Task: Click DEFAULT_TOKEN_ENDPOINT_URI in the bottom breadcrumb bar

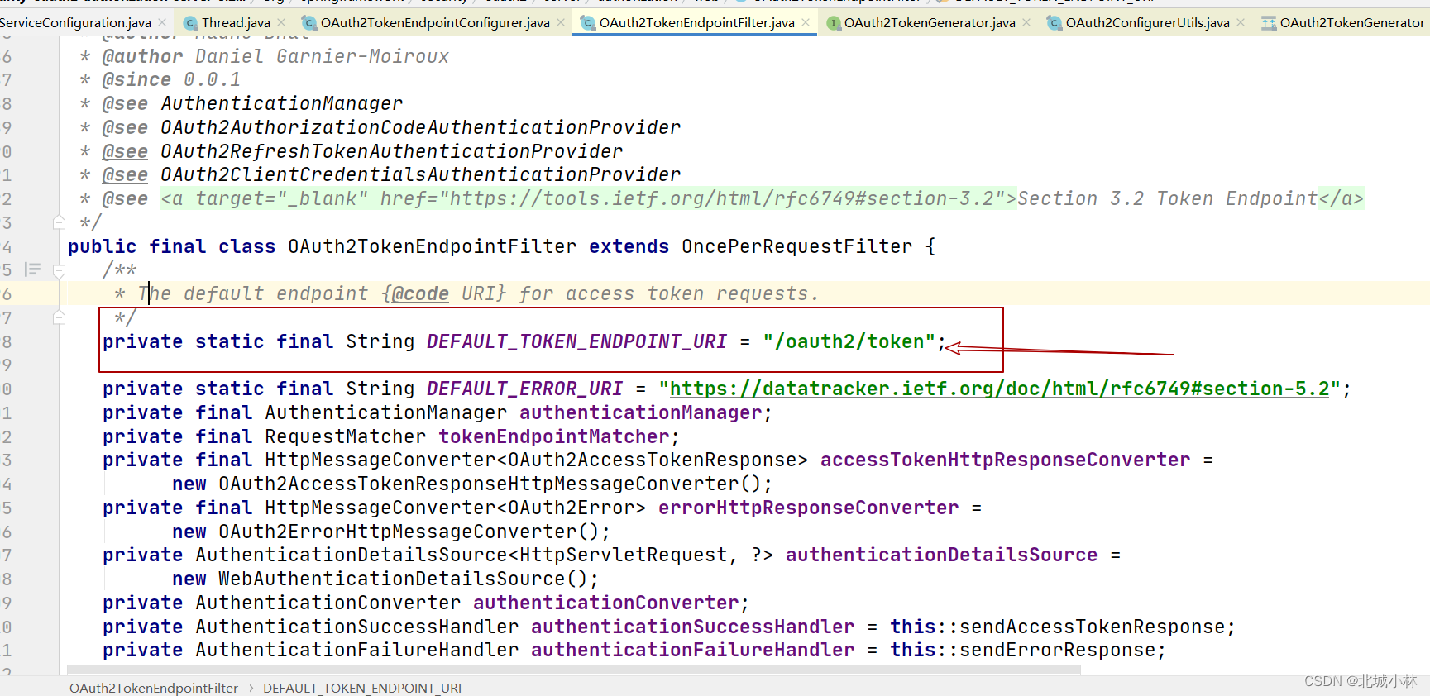Action: tap(362, 688)
